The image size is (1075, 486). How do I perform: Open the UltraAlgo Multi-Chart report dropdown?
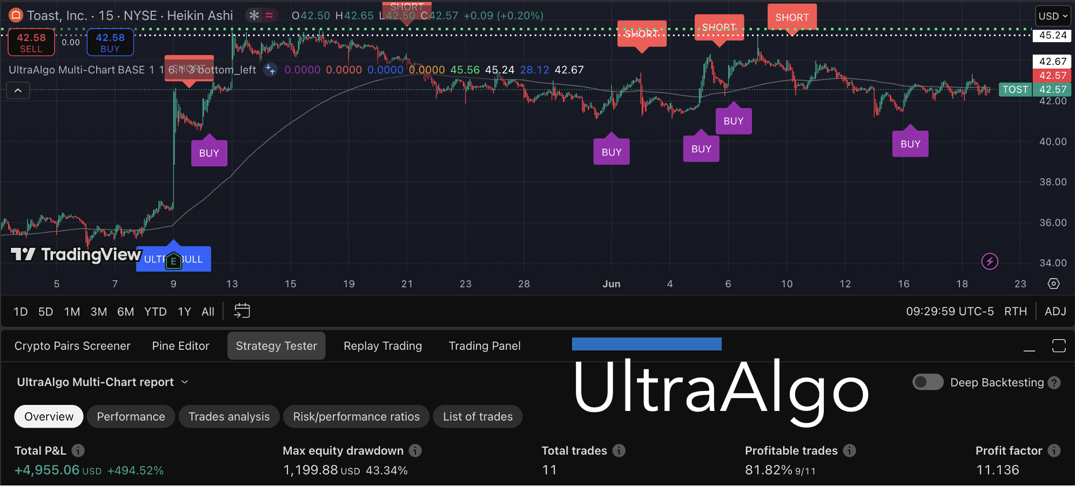[103, 382]
